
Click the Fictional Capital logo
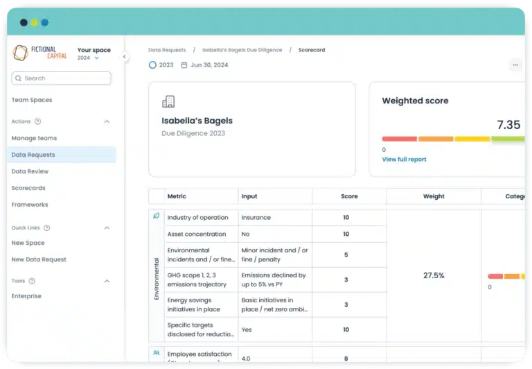tap(39, 53)
